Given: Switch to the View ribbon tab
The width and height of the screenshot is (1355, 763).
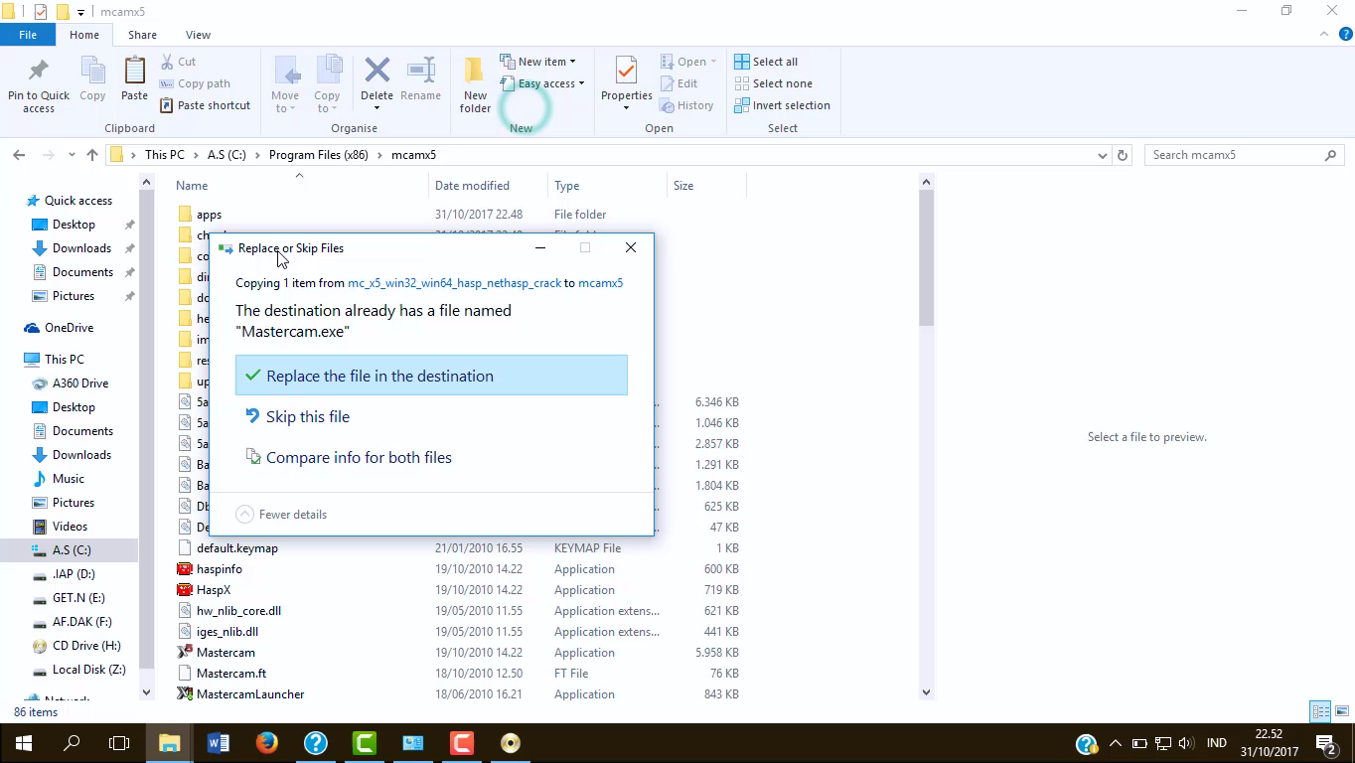Looking at the screenshot, I should (x=198, y=35).
